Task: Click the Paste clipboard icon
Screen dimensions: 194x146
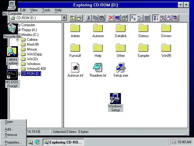Action: (102, 18)
